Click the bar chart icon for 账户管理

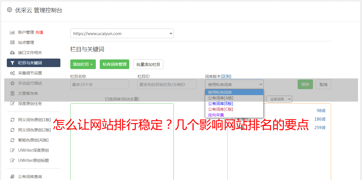coord(12,32)
